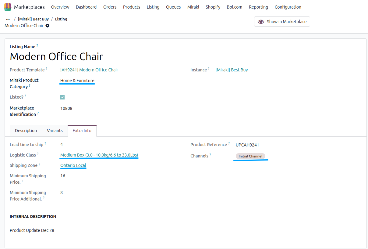Open the [Mirakl] Best Buy instance link
368x249 pixels.
click(232, 70)
